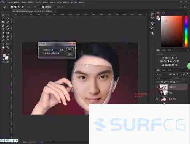Screen dimensions: 190x144
Task: Click New Selection mode in options bar
Action: click(12, 7)
